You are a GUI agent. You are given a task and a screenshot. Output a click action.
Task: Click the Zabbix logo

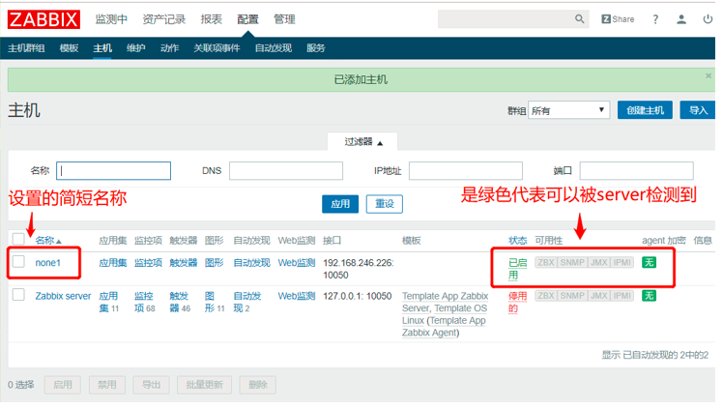(x=43, y=19)
